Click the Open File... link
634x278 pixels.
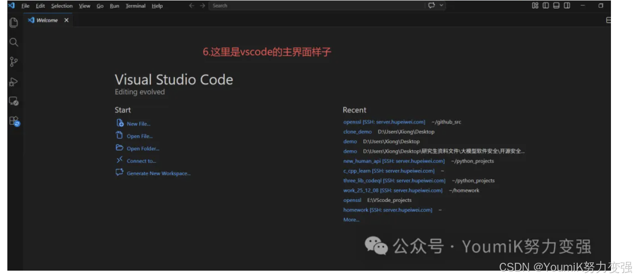click(140, 136)
